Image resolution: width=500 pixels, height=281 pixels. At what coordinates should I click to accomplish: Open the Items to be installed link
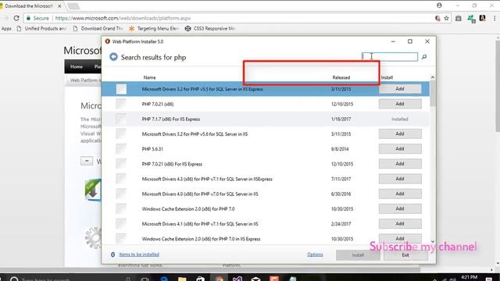tap(139, 254)
